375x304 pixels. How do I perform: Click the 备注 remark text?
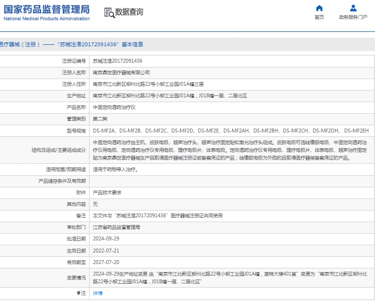(x=157, y=216)
